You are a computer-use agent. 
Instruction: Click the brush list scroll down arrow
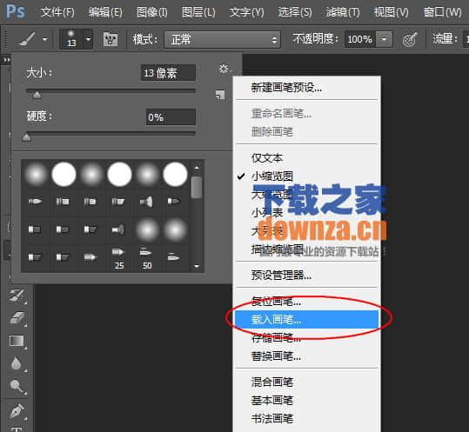[197, 266]
